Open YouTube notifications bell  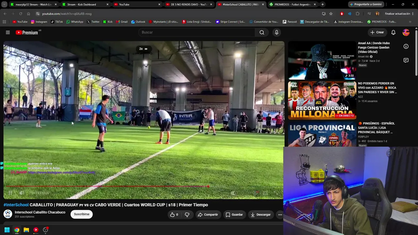tap(394, 32)
